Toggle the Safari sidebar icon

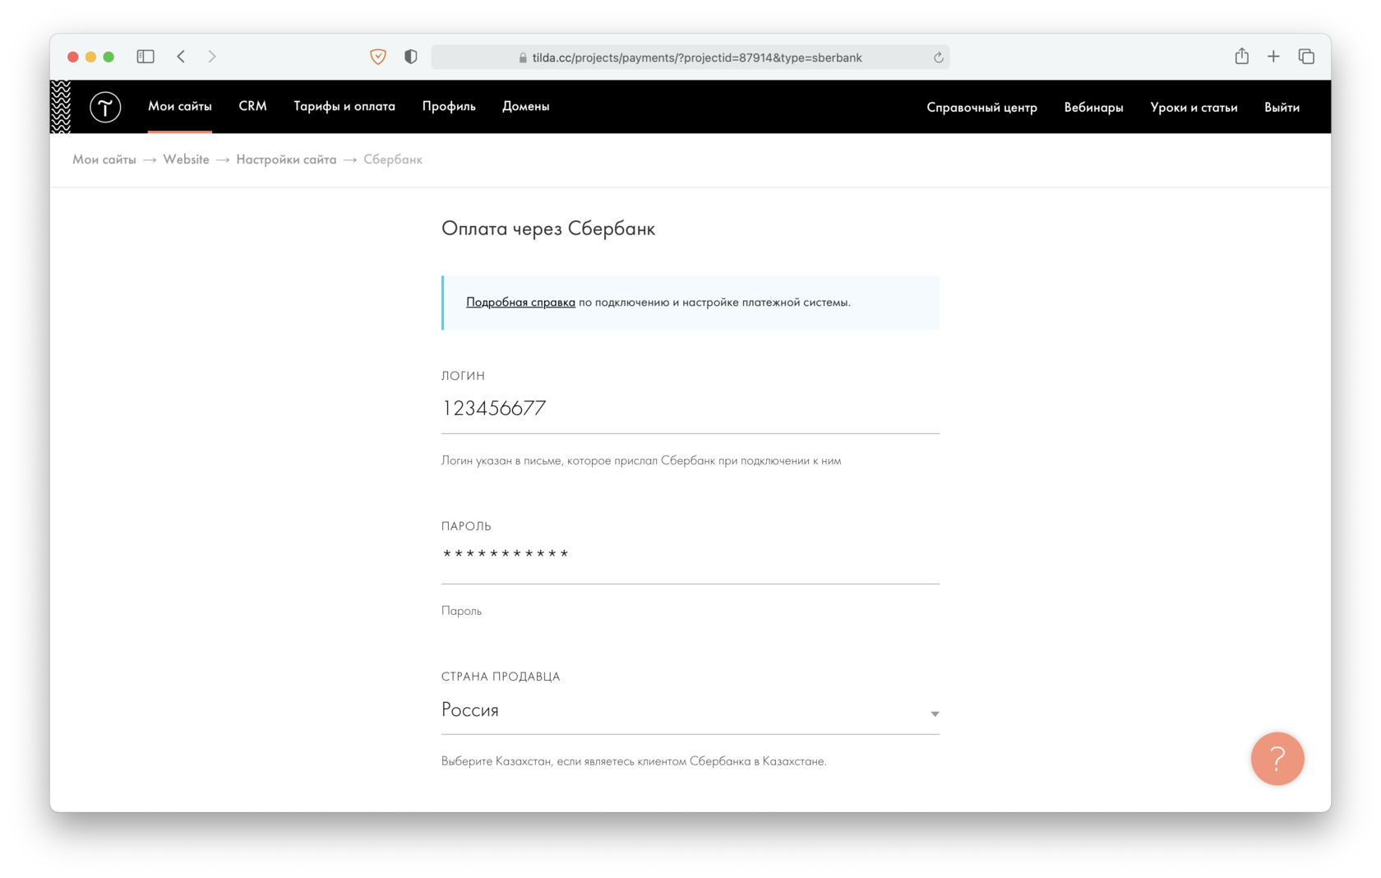[x=145, y=57]
